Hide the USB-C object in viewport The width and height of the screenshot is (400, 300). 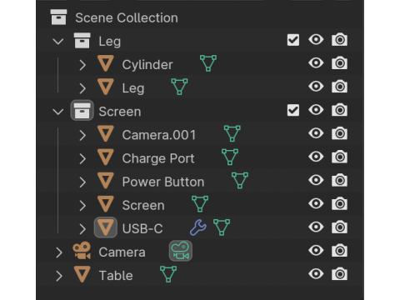coord(316,227)
